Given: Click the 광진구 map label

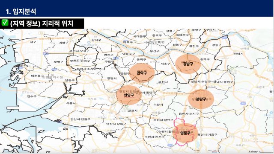Looking at the screenshot, I should (x=194, y=46).
